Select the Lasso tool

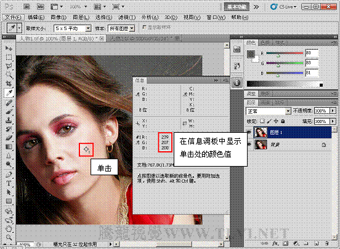point(9,66)
